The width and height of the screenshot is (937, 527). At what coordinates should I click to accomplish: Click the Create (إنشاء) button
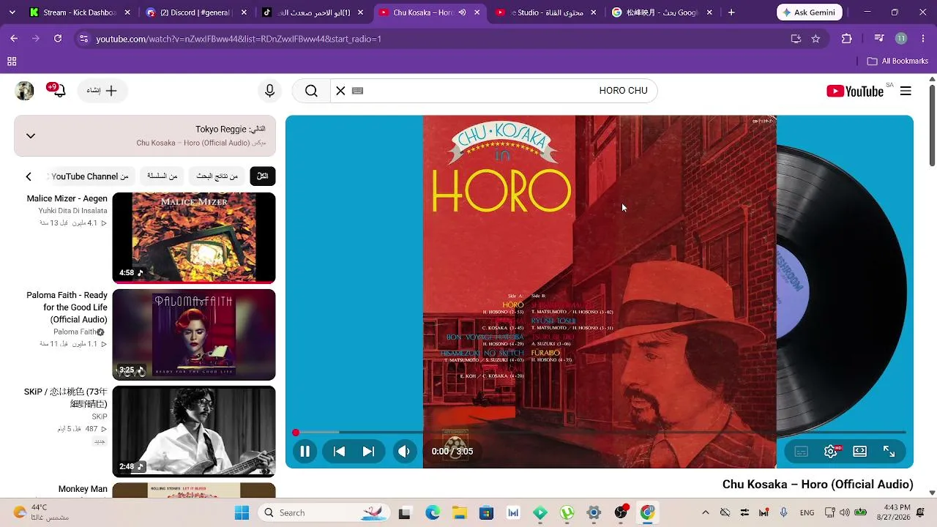click(x=102, y=91)
